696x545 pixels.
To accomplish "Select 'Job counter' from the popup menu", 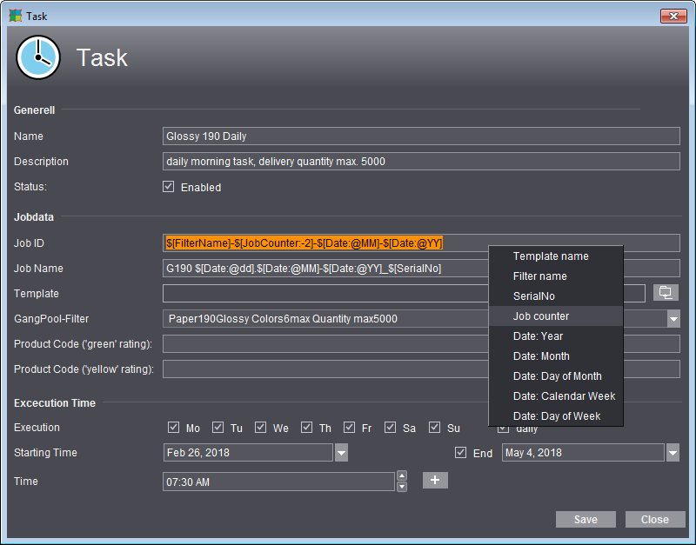I will click(x=541, y=316).
